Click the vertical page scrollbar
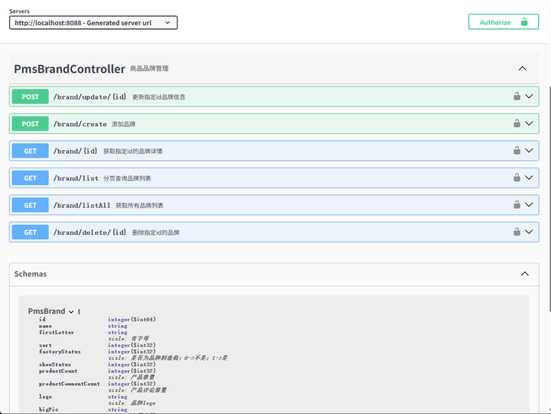The image size is (551, 414). click(x=549, y=198)
